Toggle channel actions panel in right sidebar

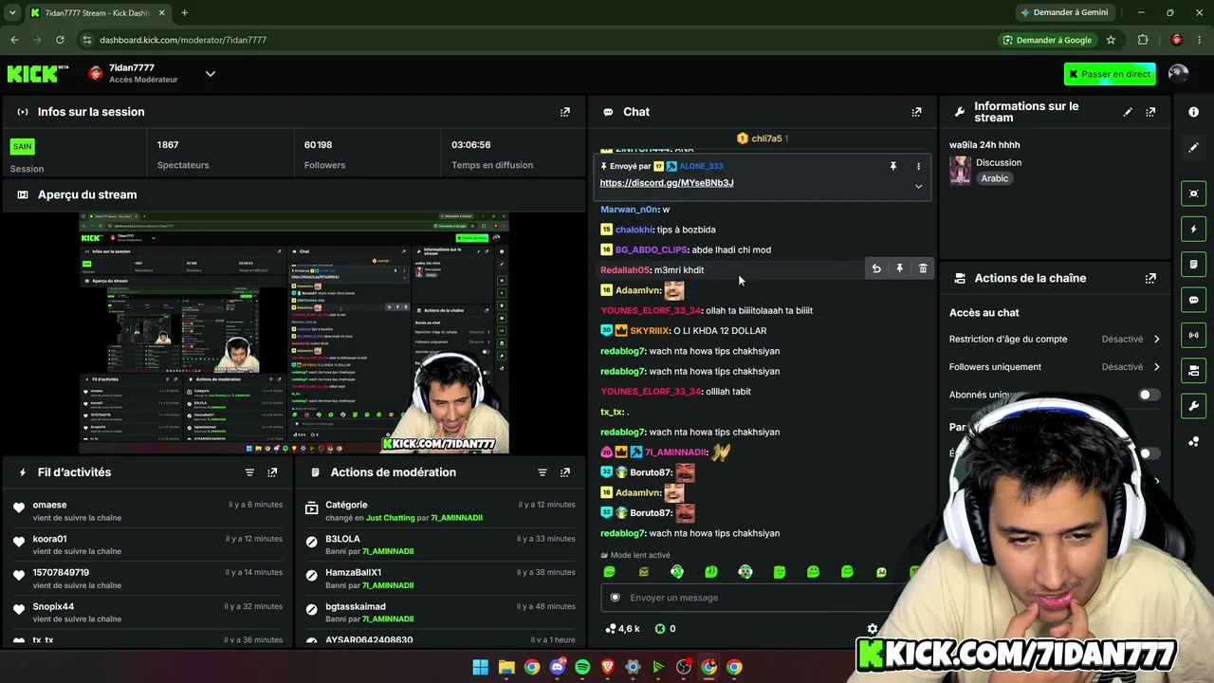1193,370
